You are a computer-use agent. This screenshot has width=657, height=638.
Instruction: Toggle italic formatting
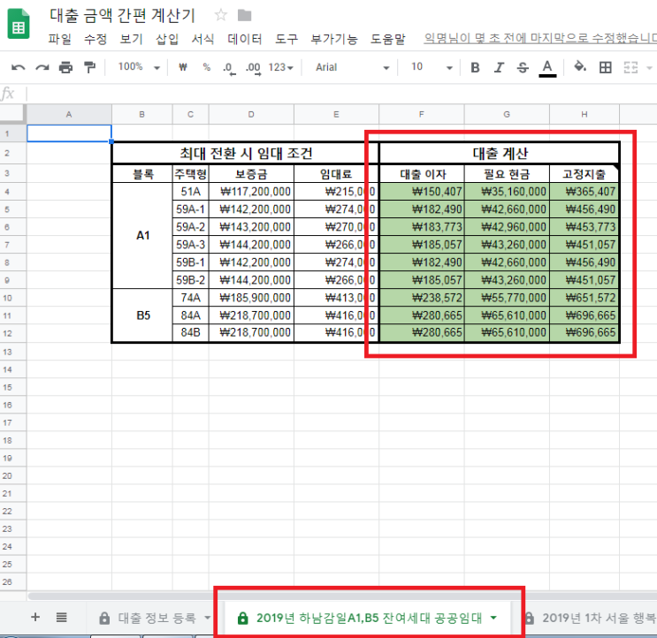click(499, 67)
